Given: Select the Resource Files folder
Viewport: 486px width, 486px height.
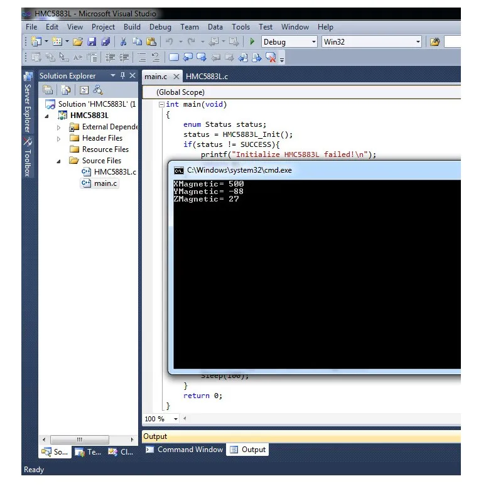Looking at the screenshot, I should click(x=99, y=149).
